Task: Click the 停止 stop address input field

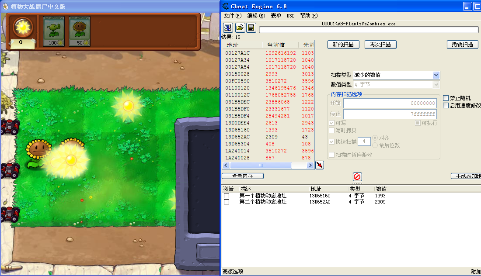Action: point(390,114)
